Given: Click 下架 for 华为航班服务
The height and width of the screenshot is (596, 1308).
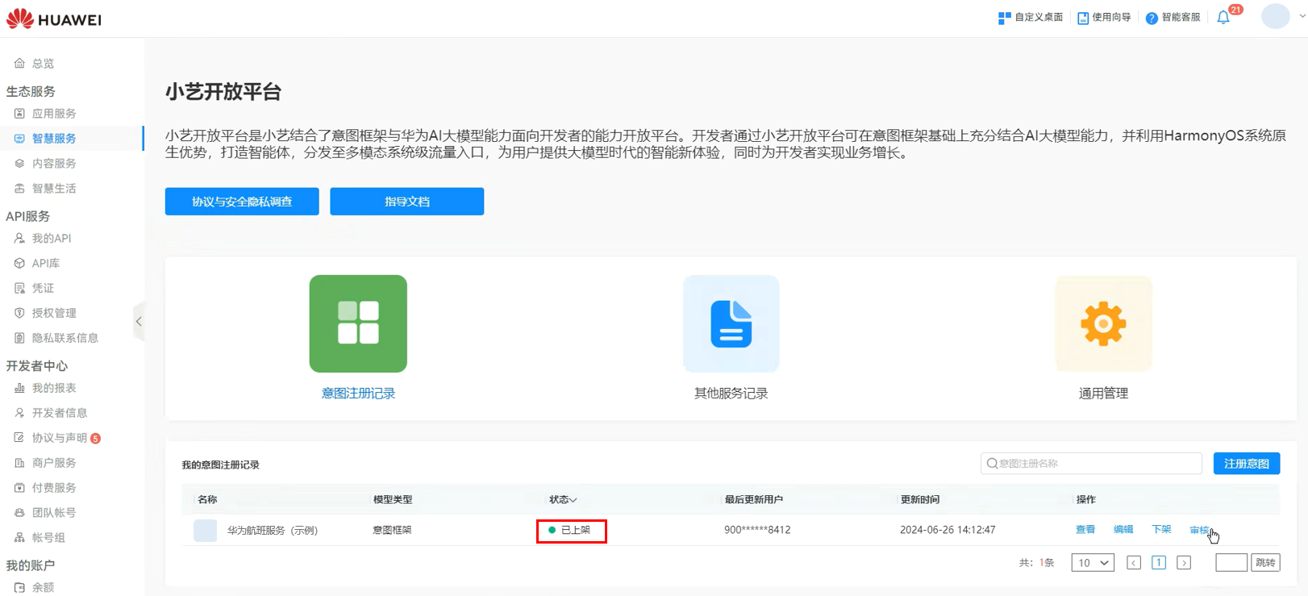Looking at the screenshot, I should click(1161, 530).
